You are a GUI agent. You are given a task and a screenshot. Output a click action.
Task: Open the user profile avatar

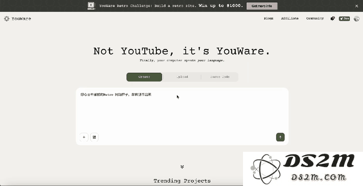coord(357,19)
